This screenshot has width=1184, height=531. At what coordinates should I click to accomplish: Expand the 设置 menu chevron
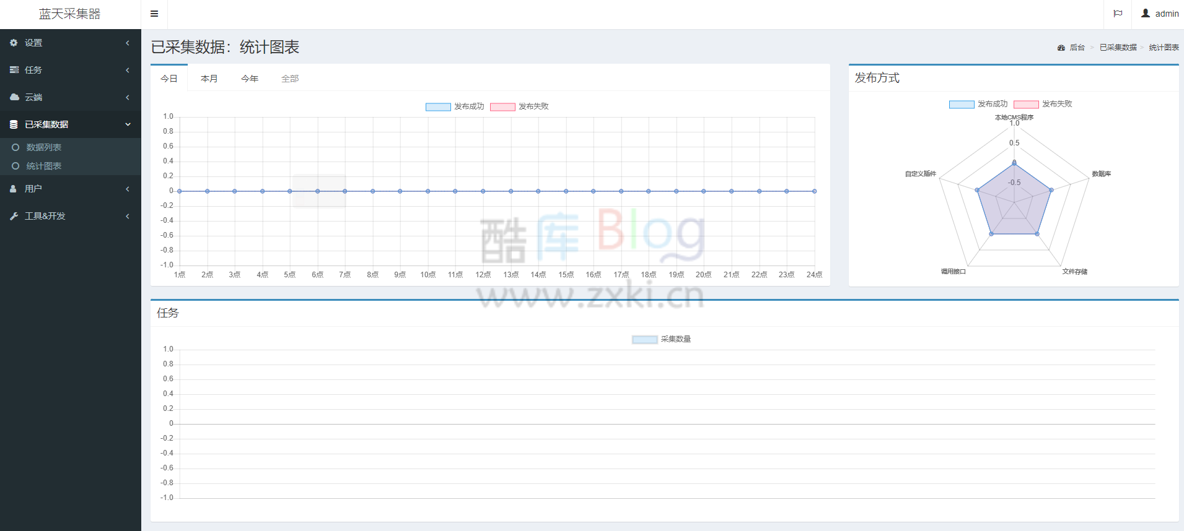point(128,43)
